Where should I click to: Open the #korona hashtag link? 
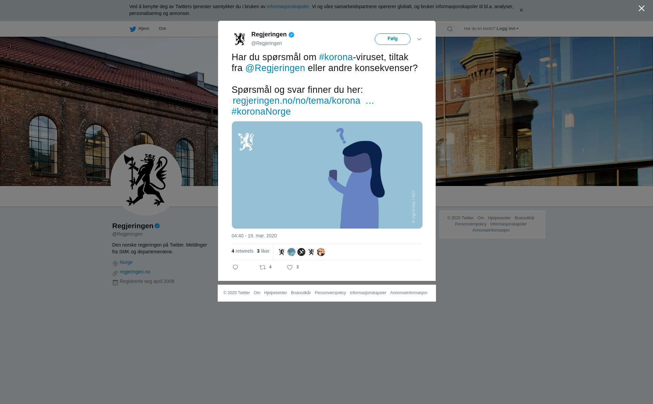[336, 57]
